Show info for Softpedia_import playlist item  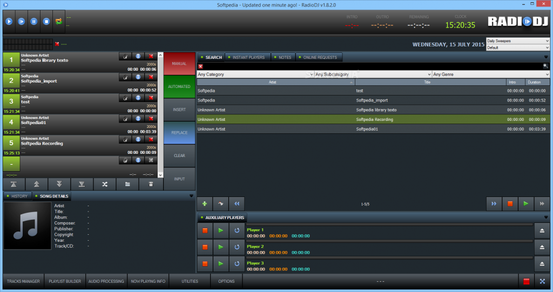(x=138, y=77)
